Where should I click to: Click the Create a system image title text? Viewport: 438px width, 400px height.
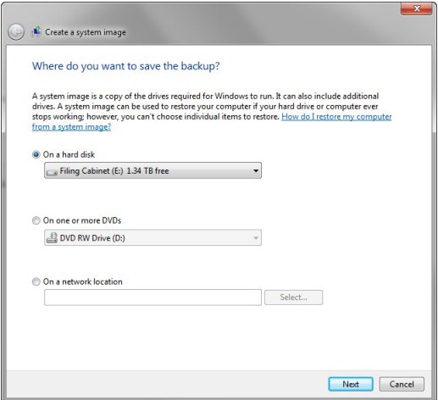tap(86, 32)
